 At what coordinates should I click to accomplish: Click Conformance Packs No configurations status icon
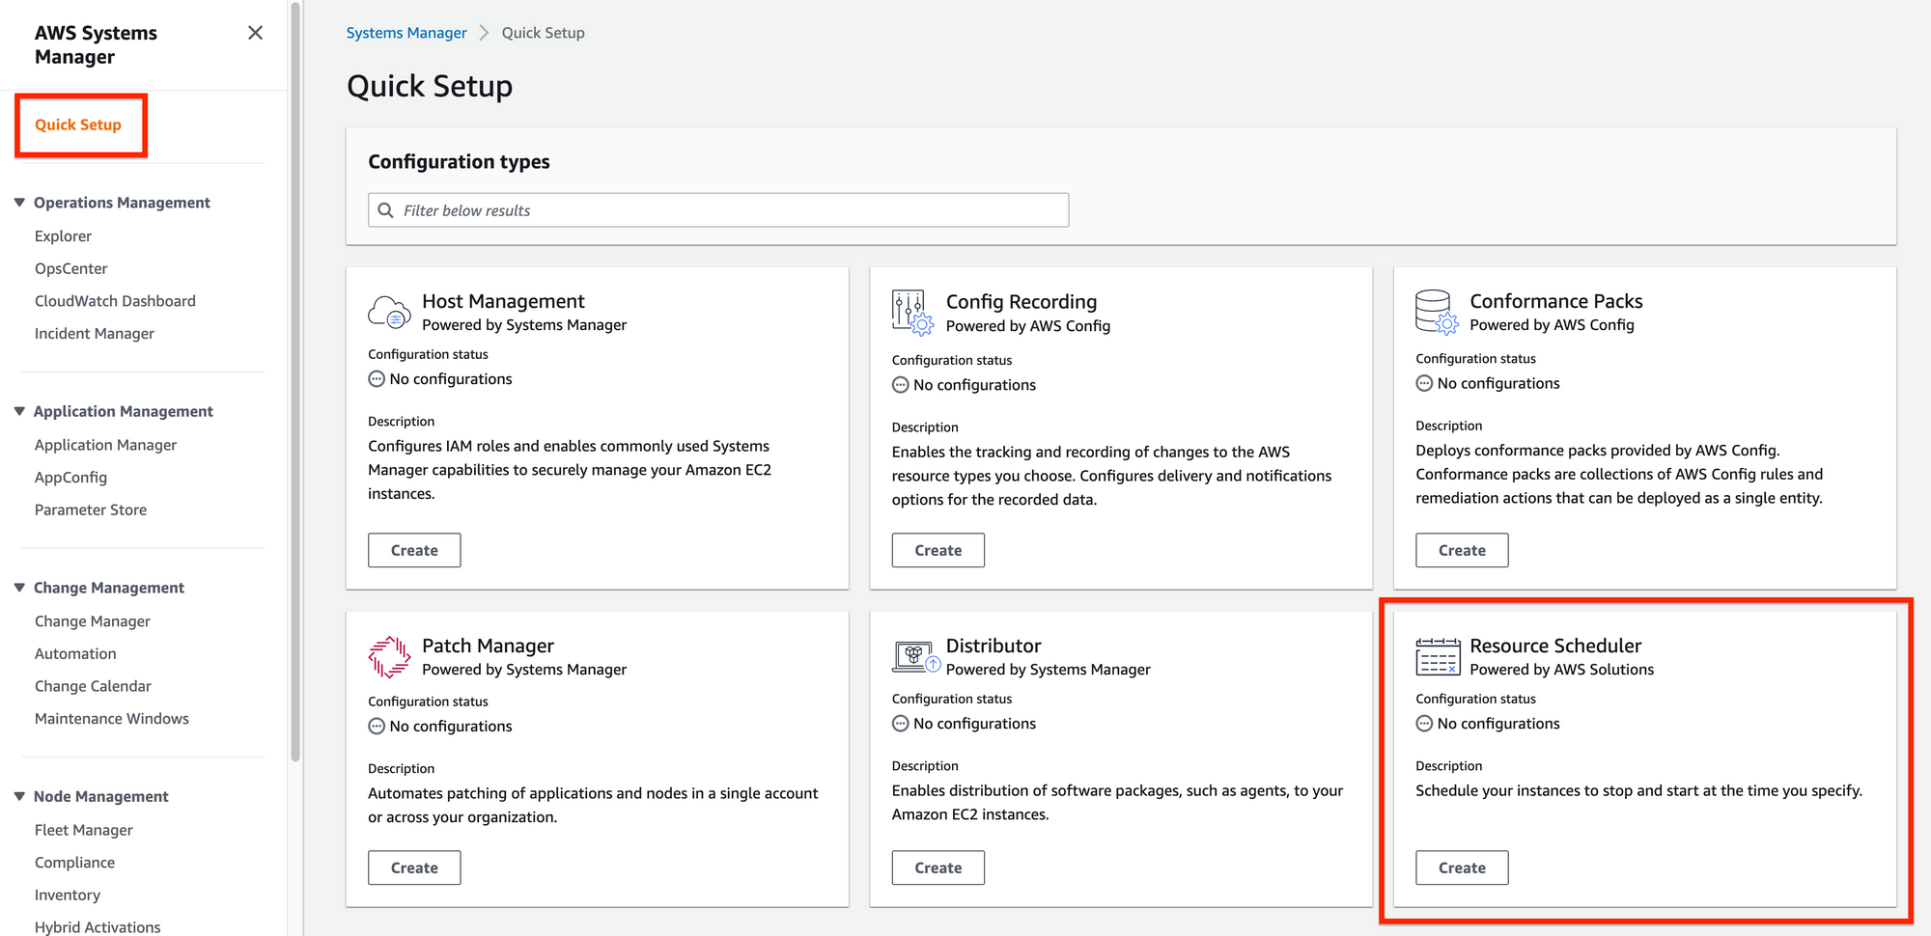coord(1424,383)
